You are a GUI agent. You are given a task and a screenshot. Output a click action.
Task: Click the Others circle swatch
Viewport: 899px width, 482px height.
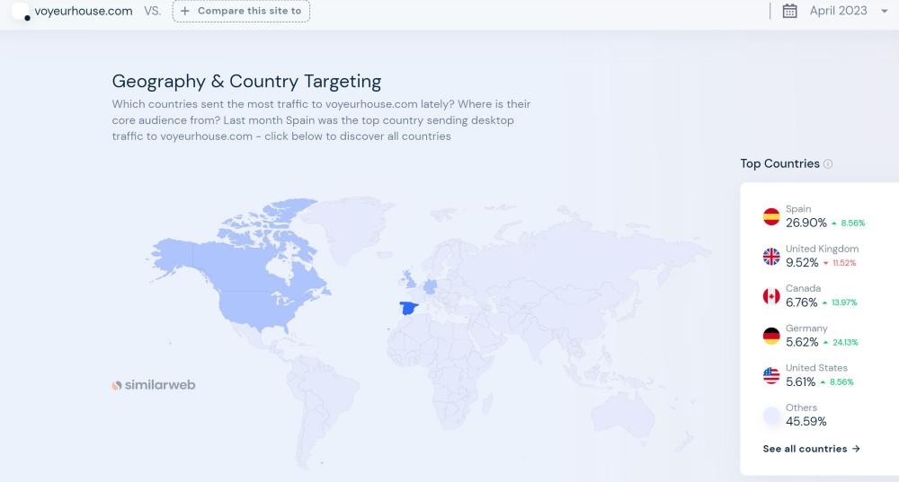[771, 416]
